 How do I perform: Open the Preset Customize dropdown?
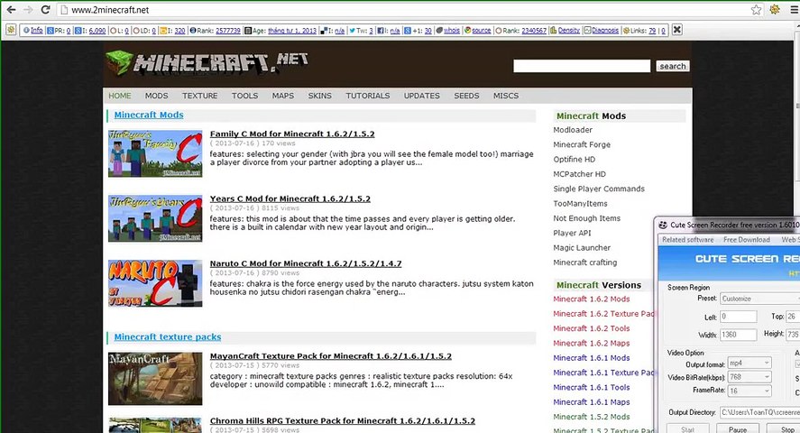coord(759,299)
